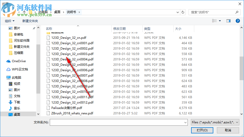Sort files by 类型 column header

click(x=147, y=29)
